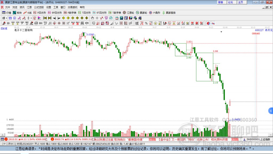Click the status bar grid icon
This screenshot has width=273, height=154.
coord(2,139)
